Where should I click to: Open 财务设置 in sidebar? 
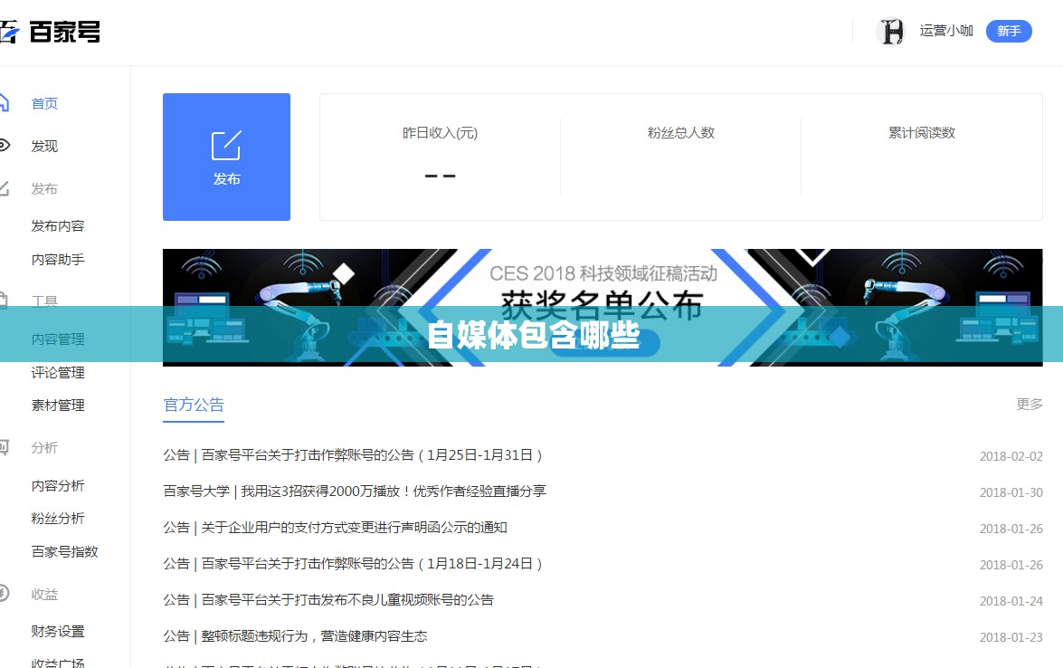click(x=58, y=632)
